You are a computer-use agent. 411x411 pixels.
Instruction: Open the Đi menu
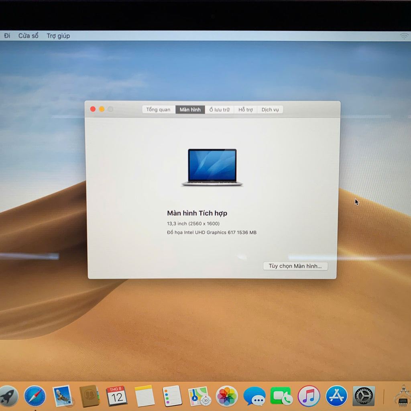pyautogui.click(x=7, y=36)
